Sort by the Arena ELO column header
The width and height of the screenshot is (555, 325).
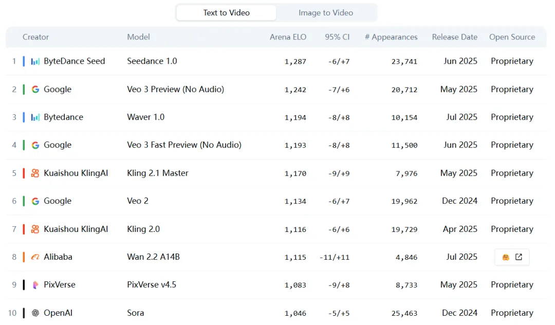[x=288, y=37]
